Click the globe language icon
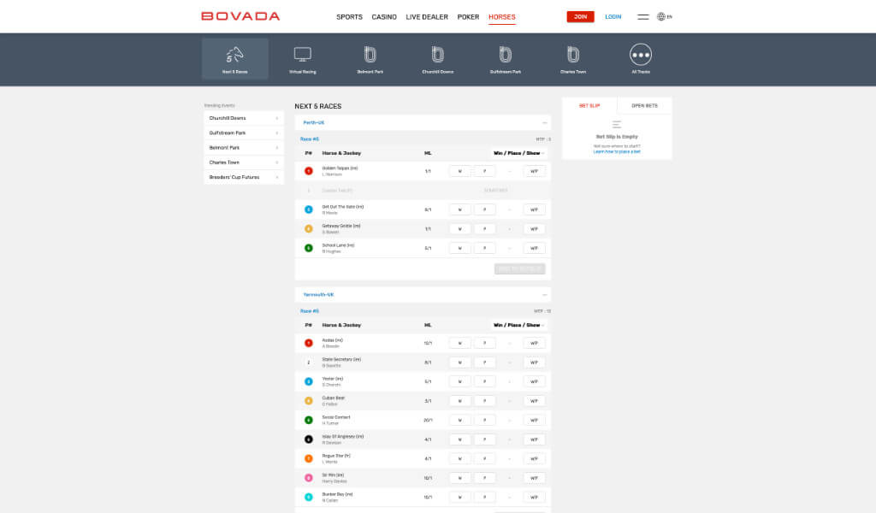 pyautogui.click(x=661, y=17)
